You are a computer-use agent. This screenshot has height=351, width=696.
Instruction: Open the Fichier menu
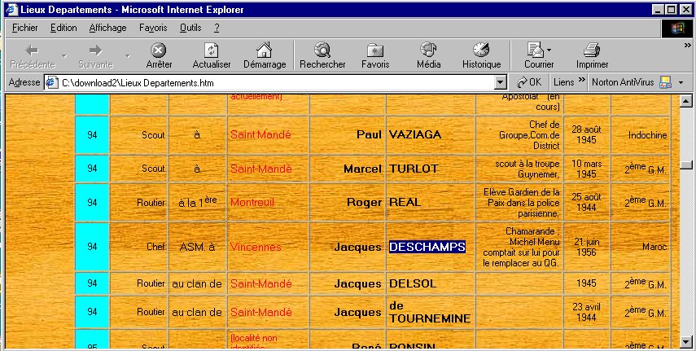[25, 28]
